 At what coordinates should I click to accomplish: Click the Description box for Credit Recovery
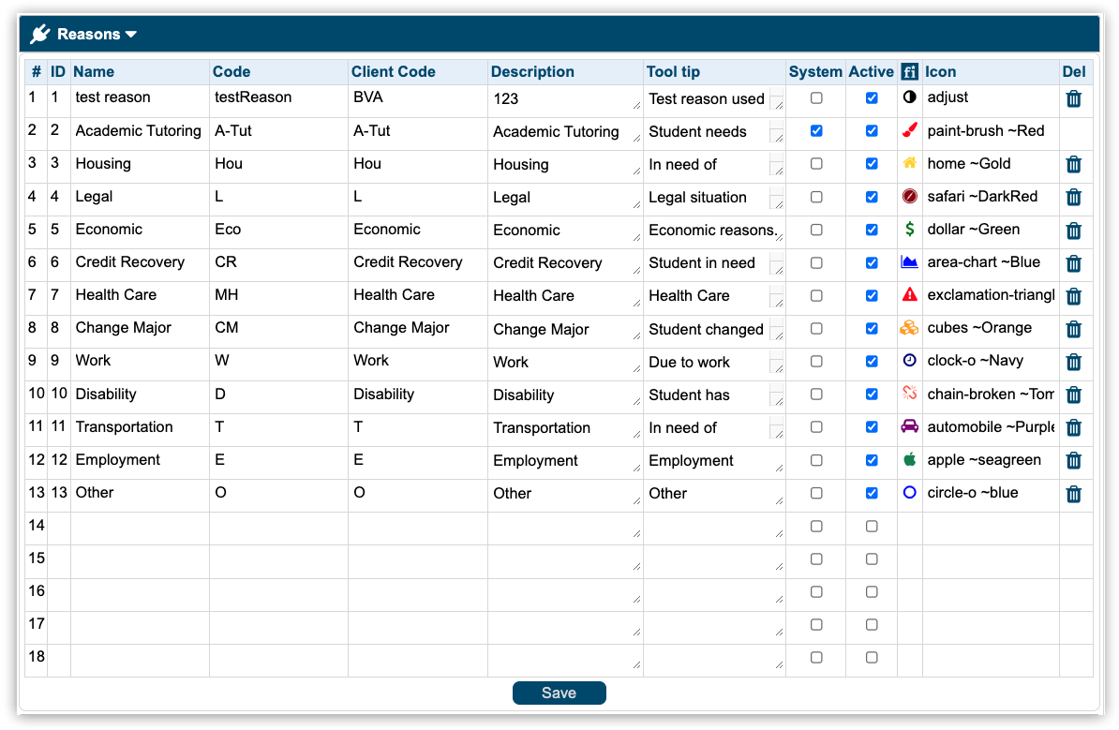point(562,263)
